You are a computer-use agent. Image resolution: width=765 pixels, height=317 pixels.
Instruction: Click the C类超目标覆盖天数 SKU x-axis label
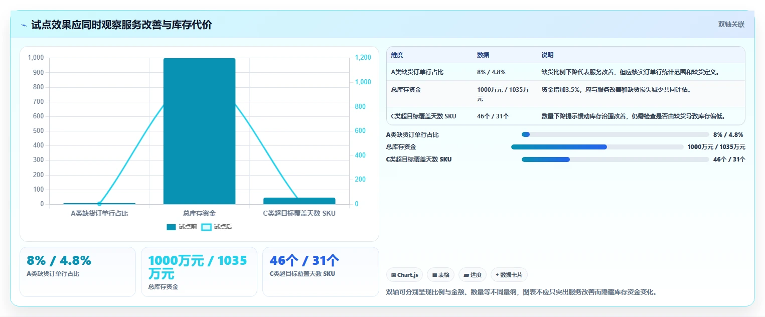click(299, 213)
